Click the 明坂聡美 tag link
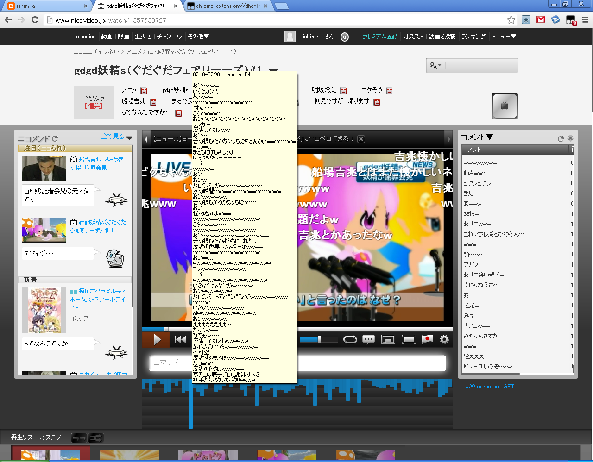This screenshot has height=462, width=593. [324, 90]
